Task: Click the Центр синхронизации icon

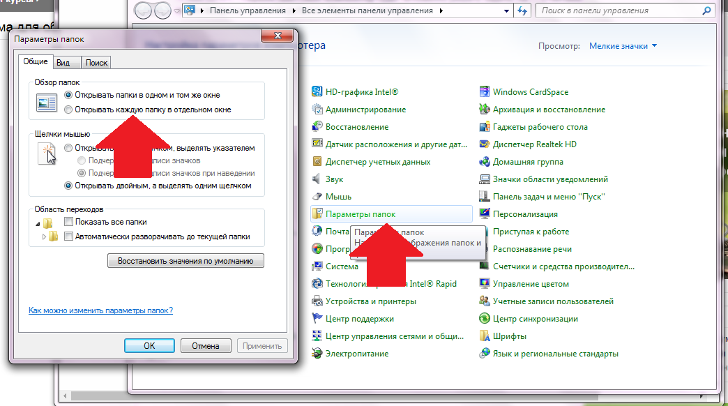Action: 484,318
